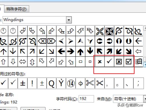Click into the Wingdings font name box
The width and height of the screenshot is (146, 110).
(x=34, y=20)
